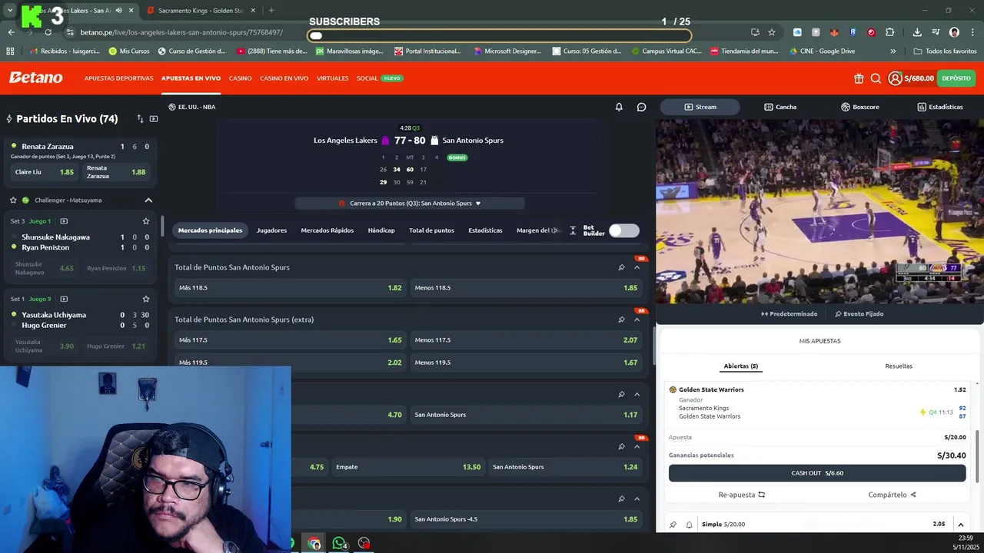Show more Chrome bookmarks with the overflow chevron

pos(893,51)
